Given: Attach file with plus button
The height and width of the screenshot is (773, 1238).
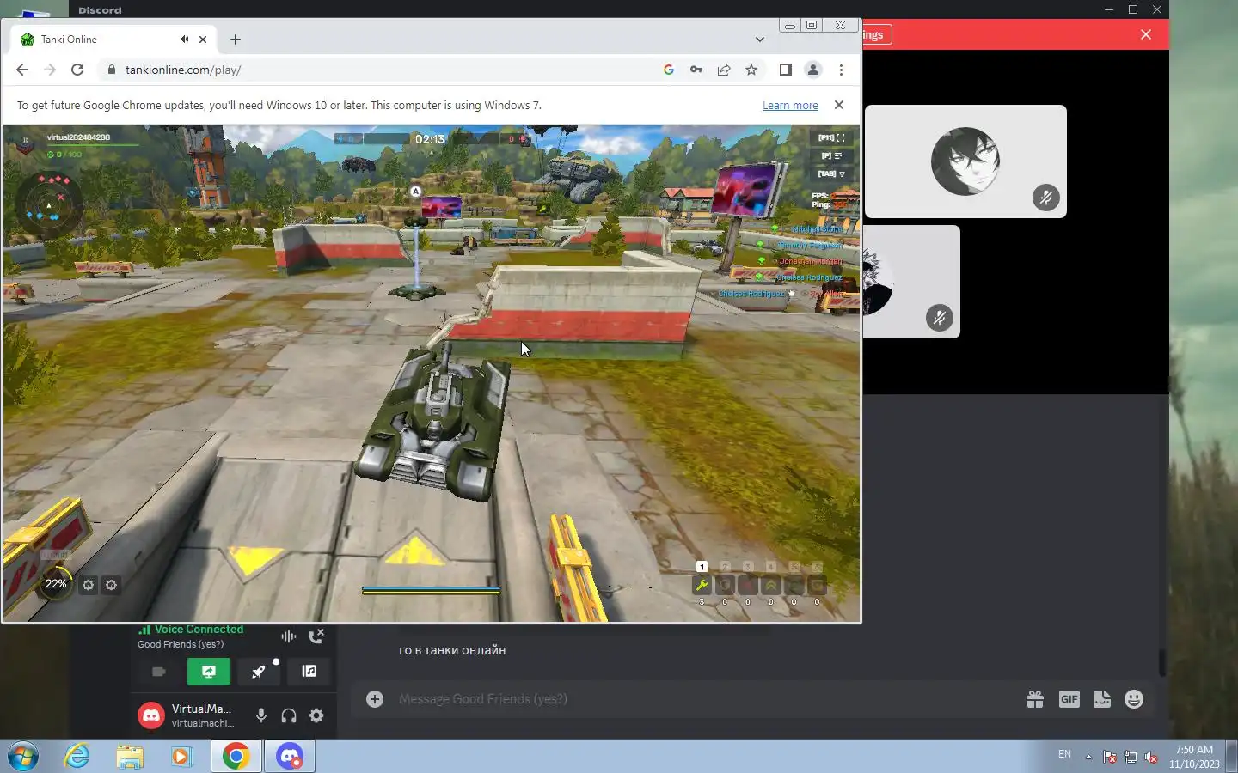Looking at the screenshot, I should 375,699.
